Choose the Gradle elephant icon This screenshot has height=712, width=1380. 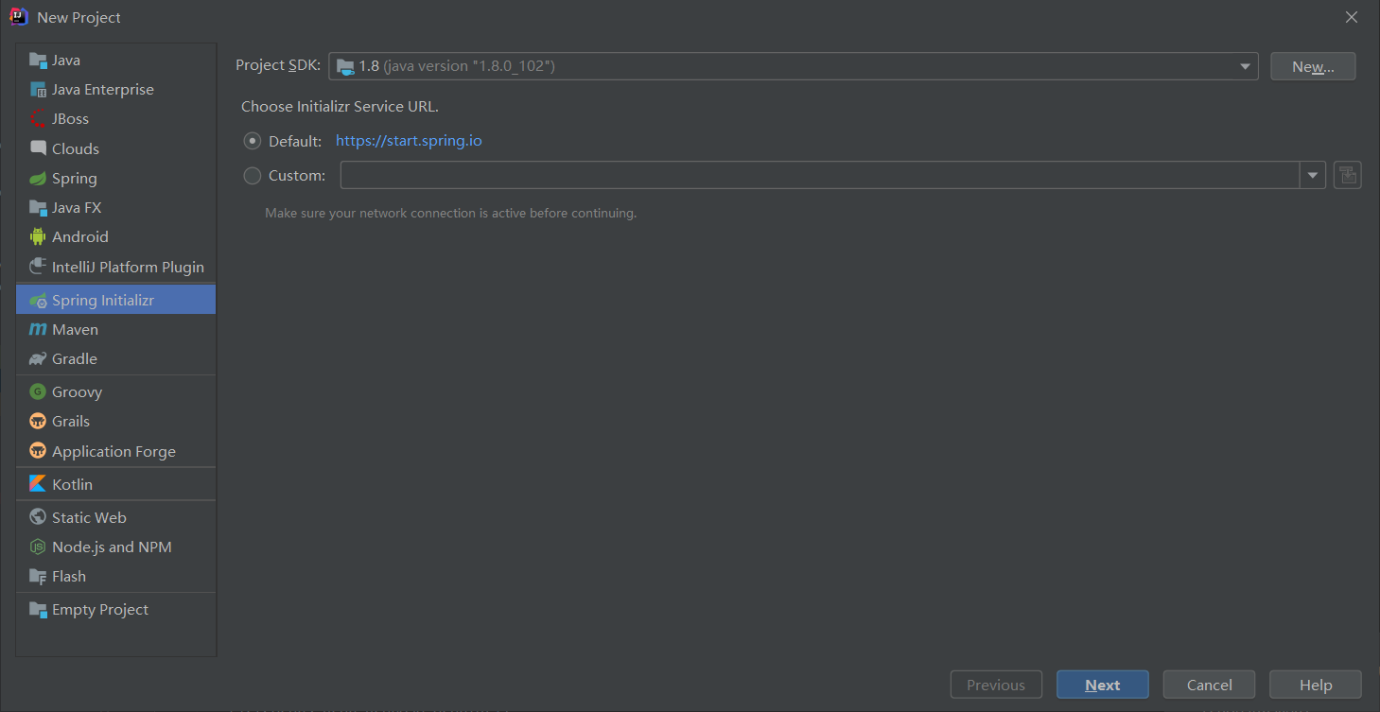pos(38,359)
